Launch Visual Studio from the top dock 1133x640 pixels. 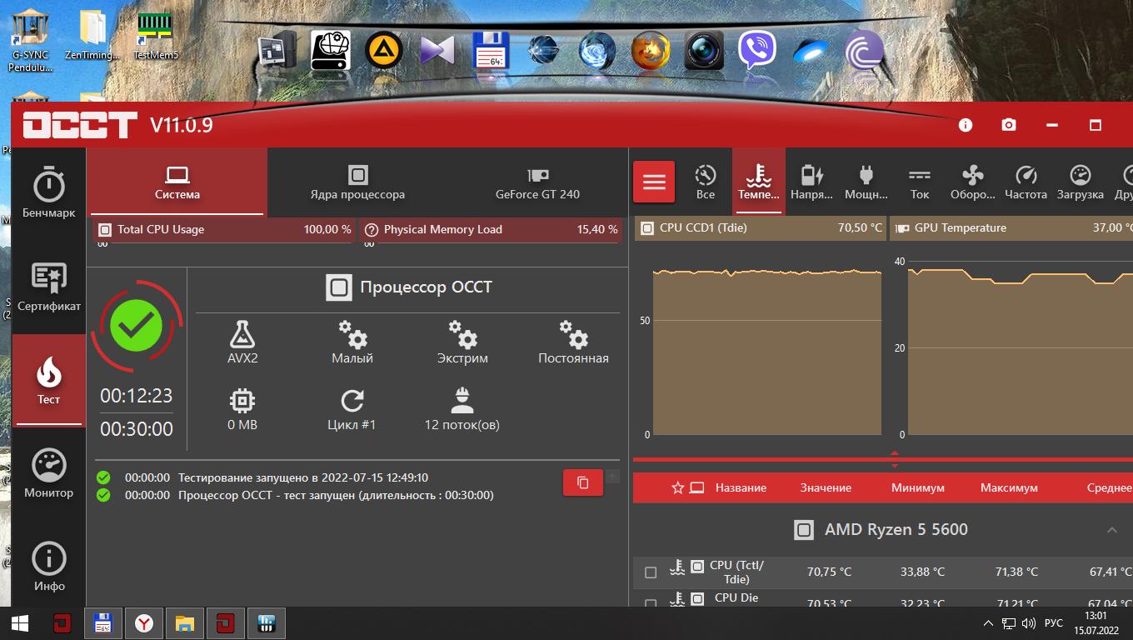pos(437,51)
